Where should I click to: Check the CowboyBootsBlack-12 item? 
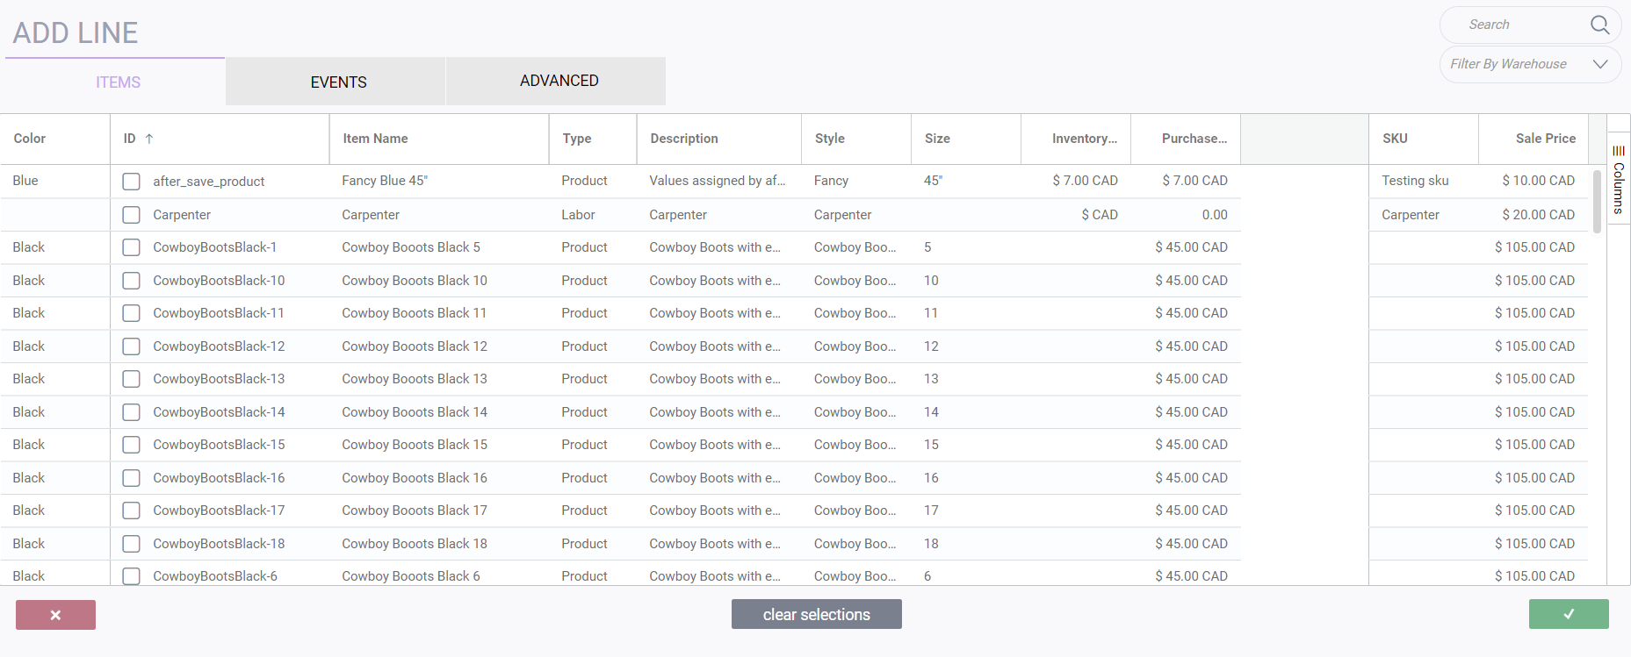click(x=132, y=346)
